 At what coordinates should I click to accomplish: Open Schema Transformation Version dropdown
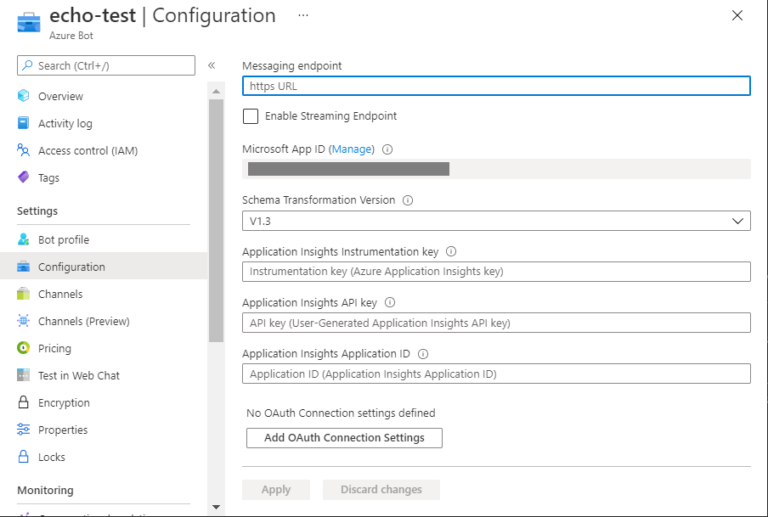(496, 221)
